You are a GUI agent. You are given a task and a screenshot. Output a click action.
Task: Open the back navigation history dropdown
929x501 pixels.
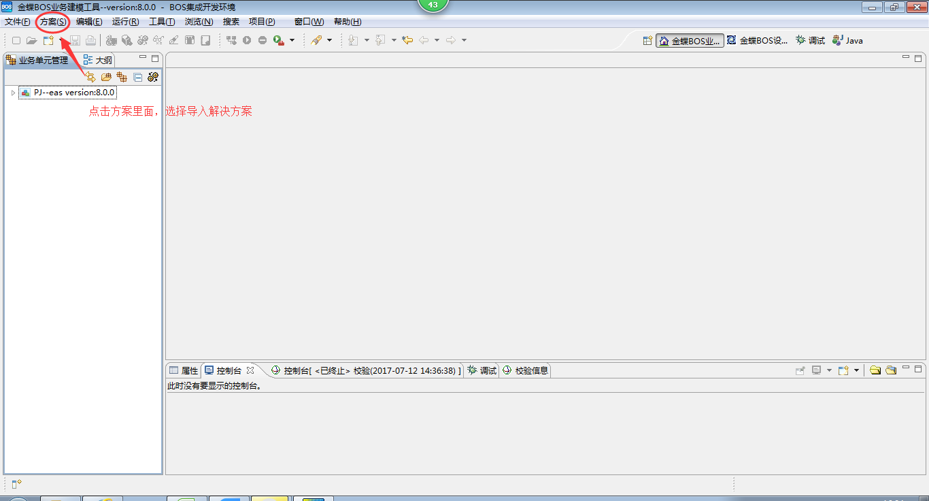tap(437, 40)
